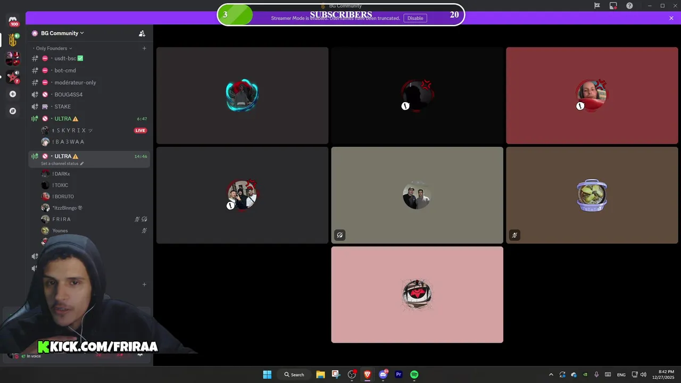Click the invite people icon beside BG Community
681x383 pixels.
(x=142, y=34)
